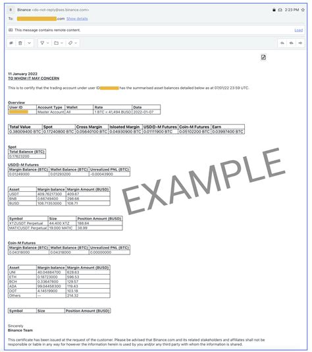Click the '11 January 2022' date line
This screenshot has width=312, height=352.
tap(22, 74)
